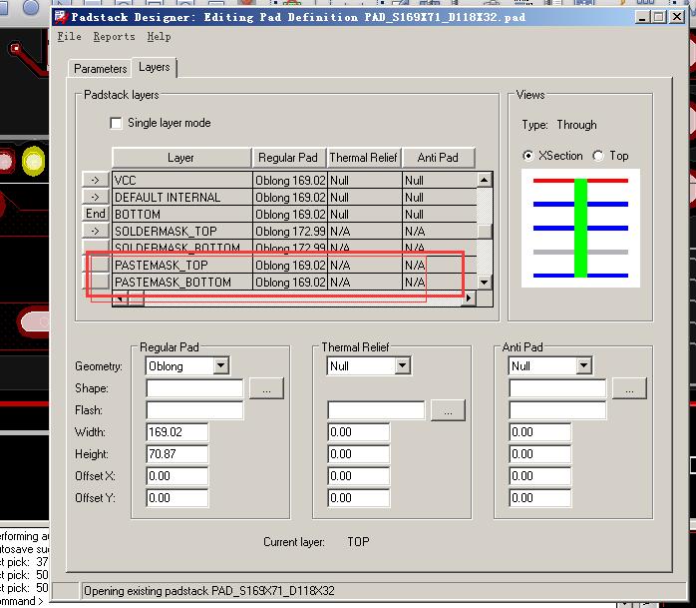The width and height of the screenshot is (696, 608).
Task: Select the Top view radio button
Action: tap(598, 156)
